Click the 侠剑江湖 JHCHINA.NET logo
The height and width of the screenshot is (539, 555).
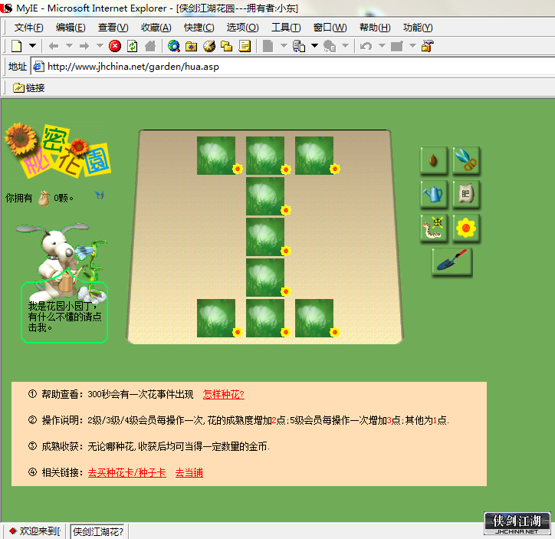(x=517, y=524)
